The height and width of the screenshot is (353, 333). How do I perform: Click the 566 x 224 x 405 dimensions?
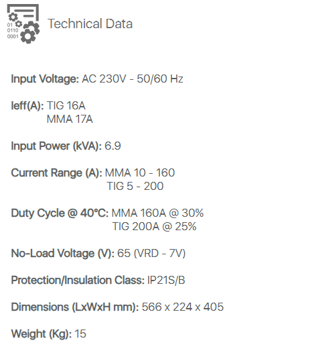183,307
